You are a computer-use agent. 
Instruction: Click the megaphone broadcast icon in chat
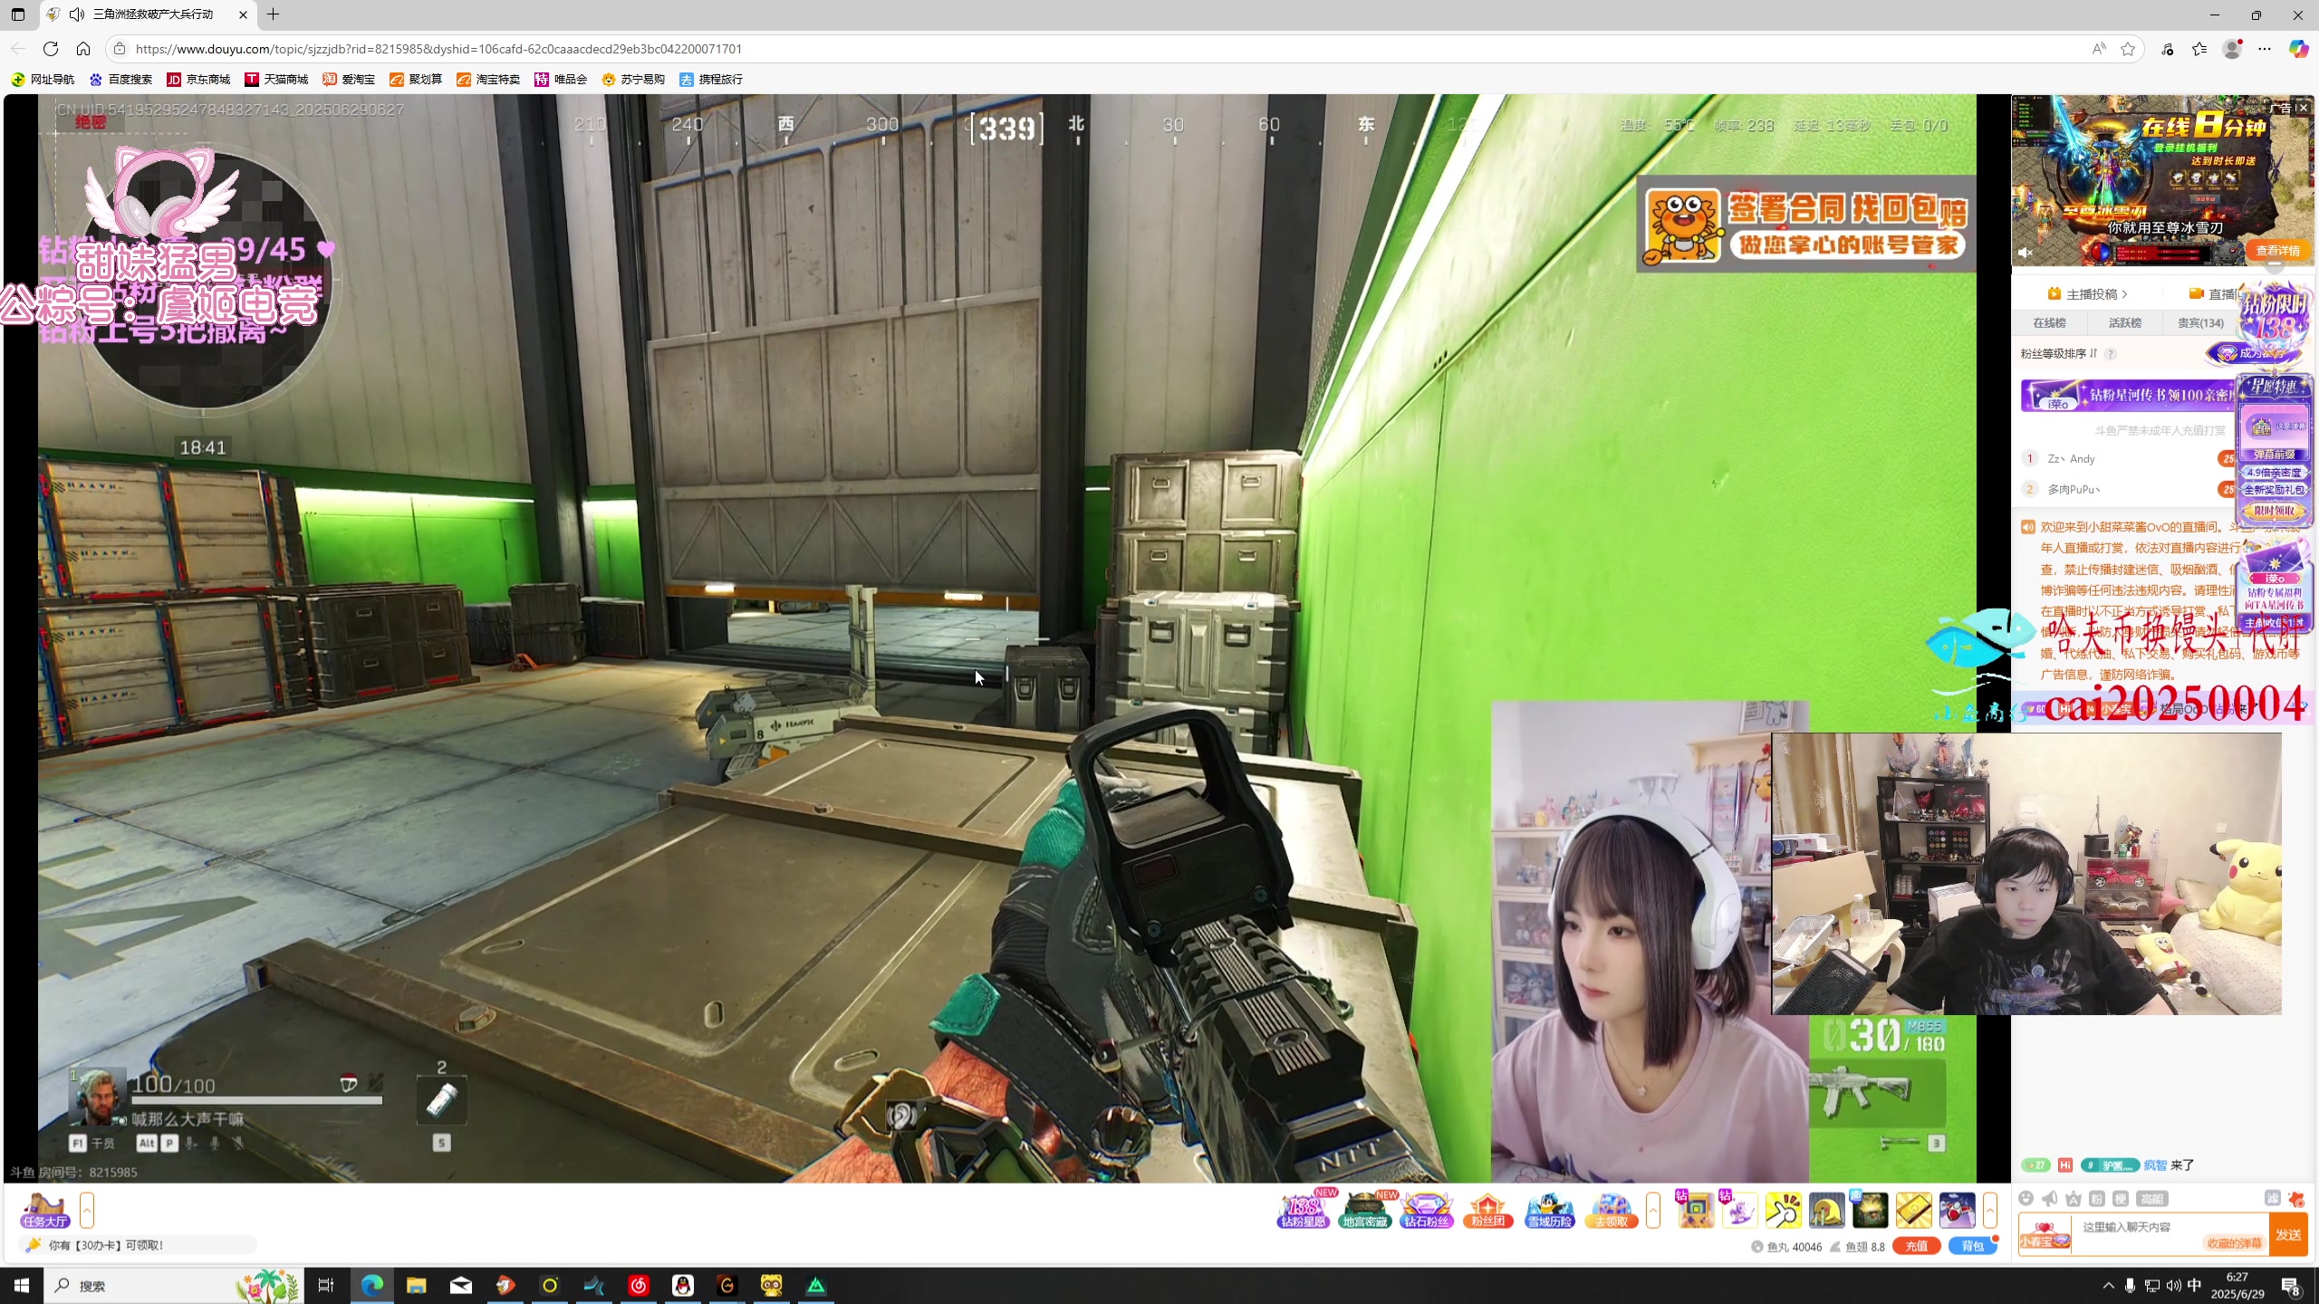2050,1199
